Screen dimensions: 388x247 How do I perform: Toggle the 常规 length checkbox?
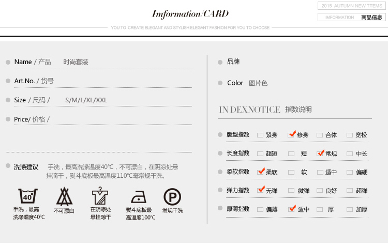(x=320, y=153)
